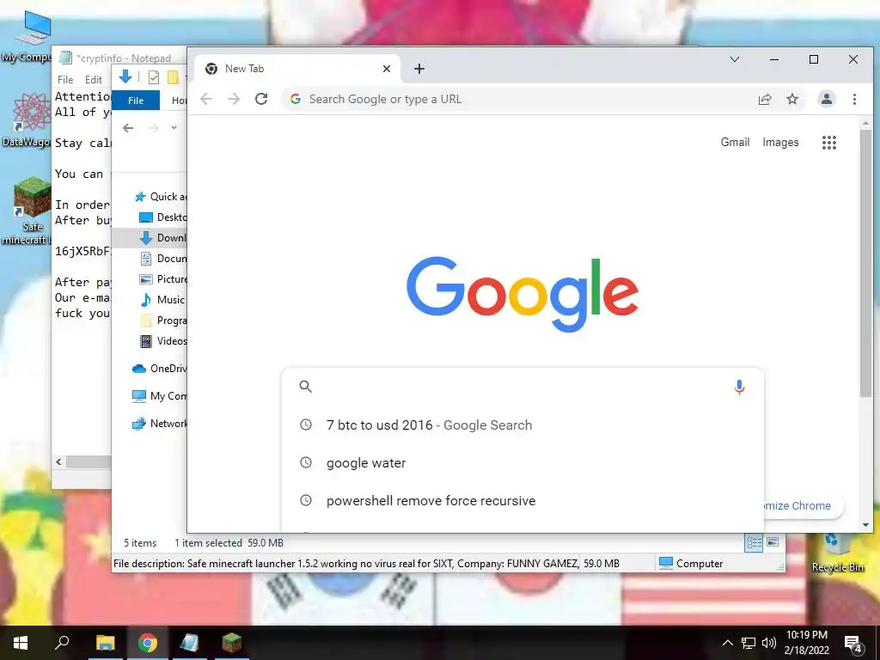880x660 pixels.
Task: Click inside the Google search box
Action: tap(522, 386)
